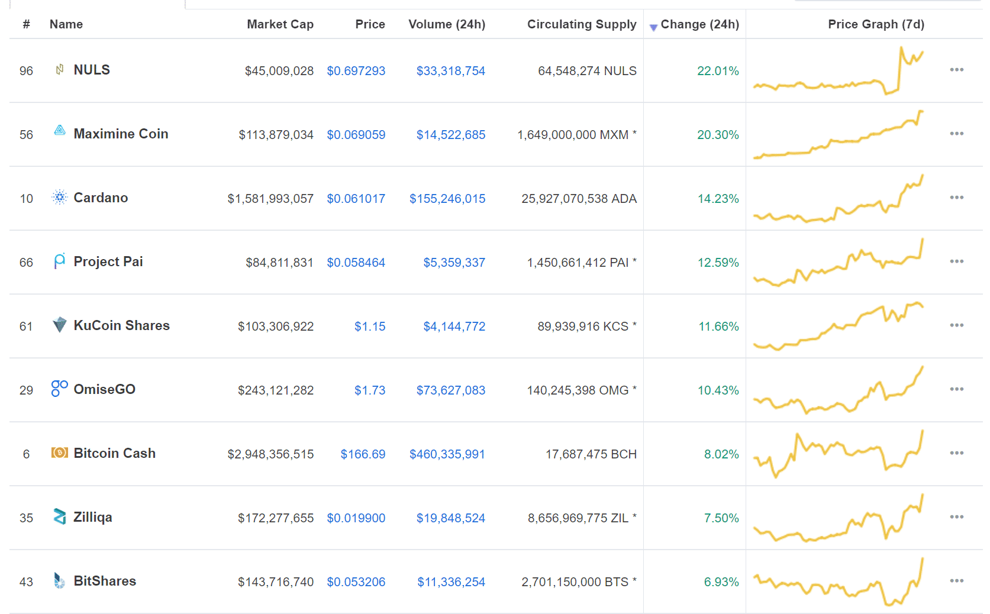Click the Project Pai logo icon
The height and width of the screenshot is (614, 990).
[60, 261]
